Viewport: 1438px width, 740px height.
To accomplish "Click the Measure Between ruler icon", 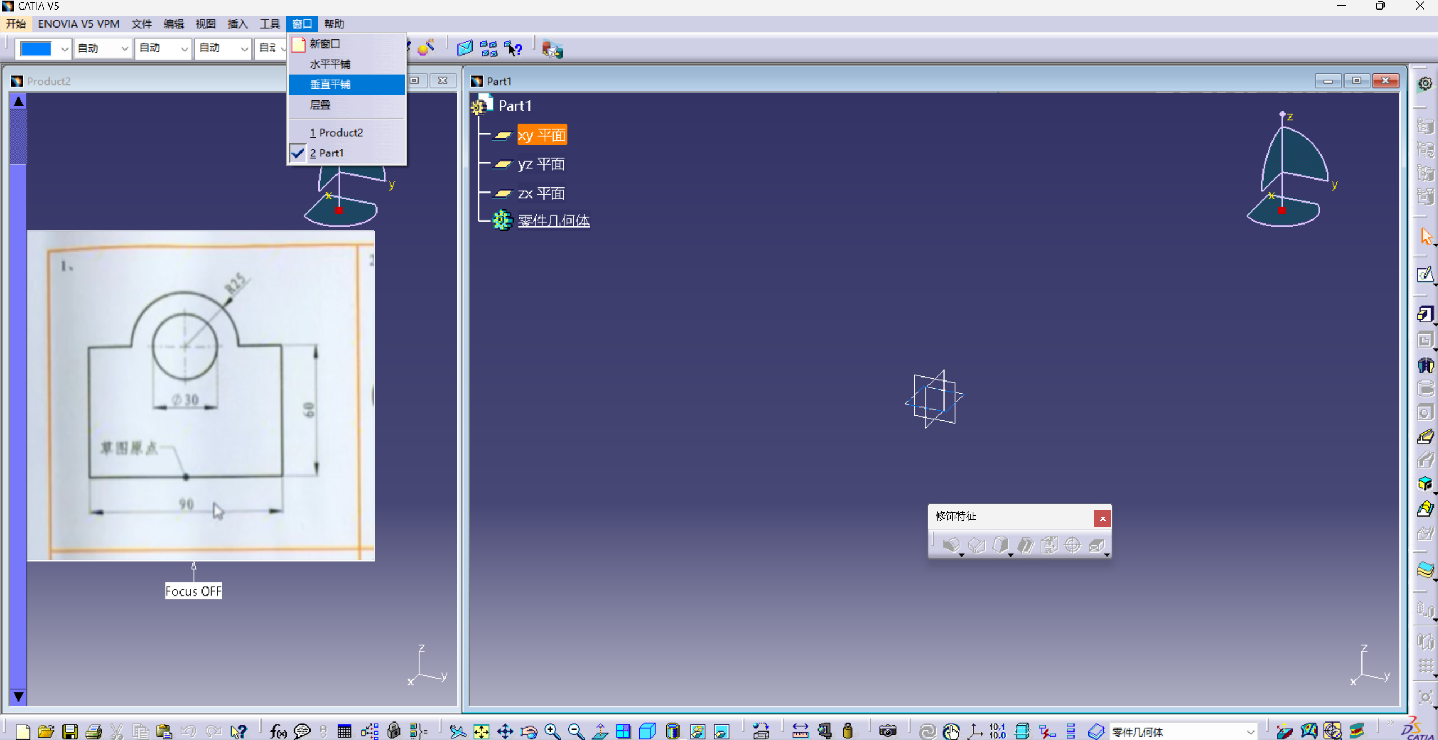I will pos(799,730).
